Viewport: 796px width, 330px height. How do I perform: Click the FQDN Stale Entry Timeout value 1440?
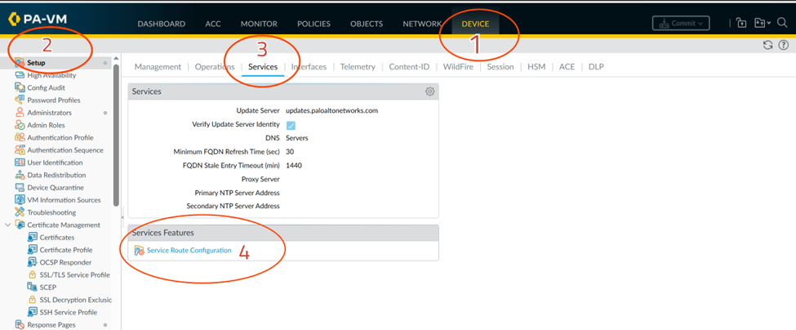pos(295,165)
